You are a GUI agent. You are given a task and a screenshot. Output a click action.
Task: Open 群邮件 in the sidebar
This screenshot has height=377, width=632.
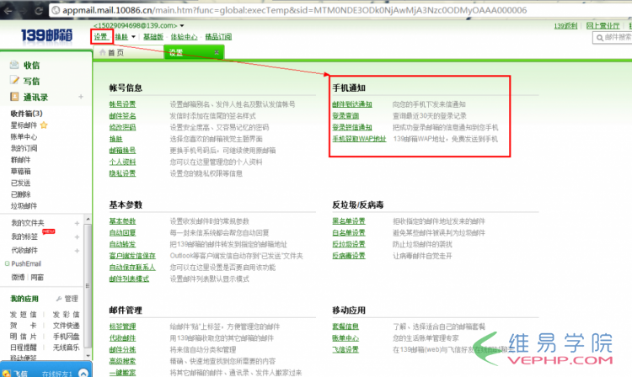[x=20, y=160]
